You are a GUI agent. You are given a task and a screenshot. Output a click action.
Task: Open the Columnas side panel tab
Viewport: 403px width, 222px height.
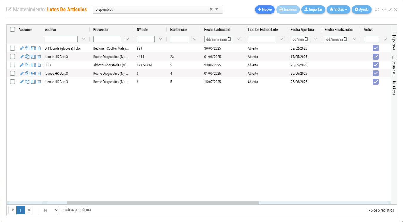(x=394, y=65)
